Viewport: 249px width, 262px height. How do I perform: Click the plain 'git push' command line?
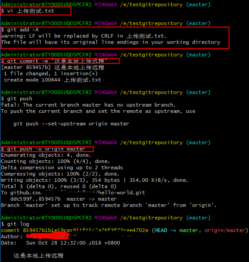17,99
